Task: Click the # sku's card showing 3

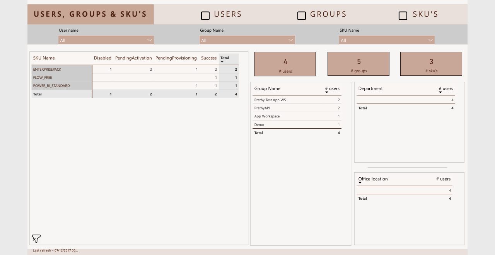Action: (x=431, y=64)
